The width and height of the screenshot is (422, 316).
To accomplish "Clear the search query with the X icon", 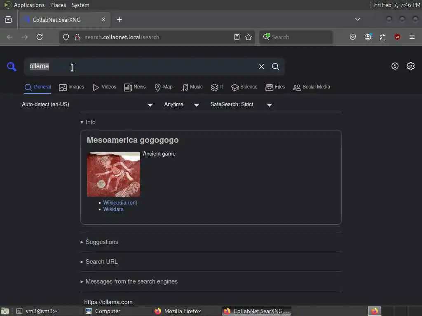I will click(x=261, y=66).
